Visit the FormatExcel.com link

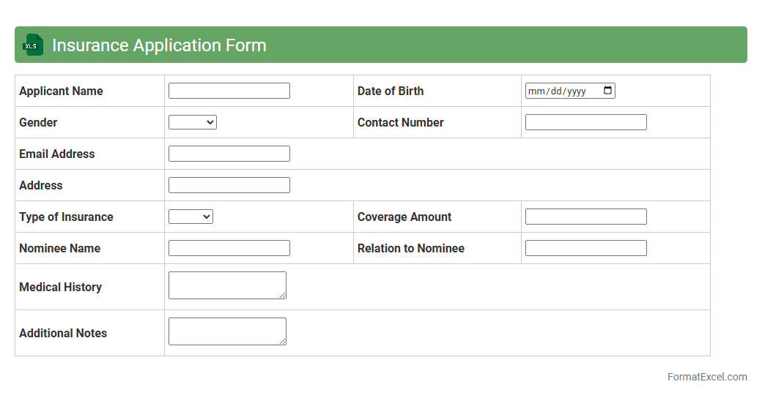click(707, 377)
